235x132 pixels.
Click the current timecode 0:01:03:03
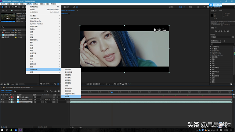(x=7, y=91)
